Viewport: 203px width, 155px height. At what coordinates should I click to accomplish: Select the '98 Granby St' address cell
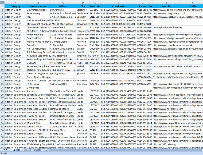click(x=63, y=10)
